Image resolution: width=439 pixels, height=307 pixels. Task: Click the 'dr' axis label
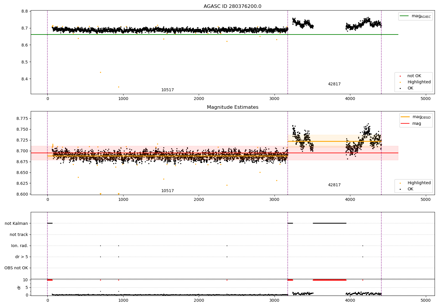19,287
